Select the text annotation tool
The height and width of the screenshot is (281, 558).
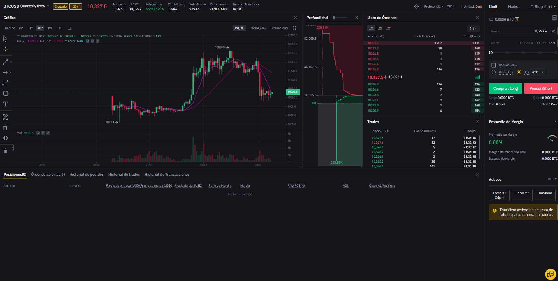point(5,104)
